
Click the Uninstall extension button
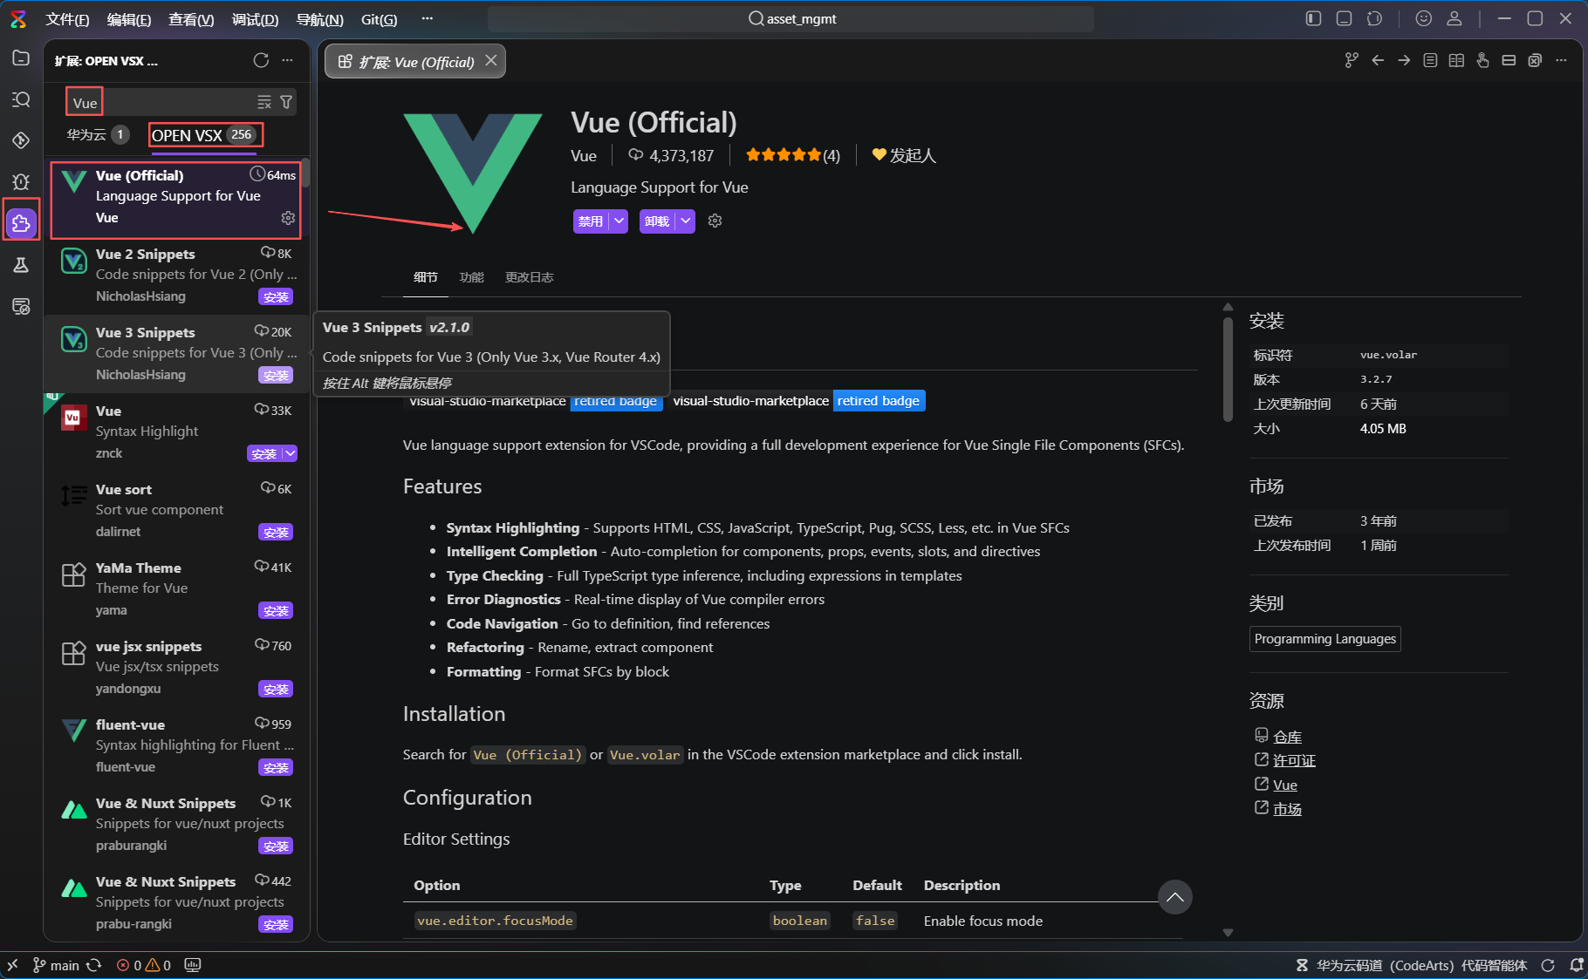[x=657, y=221]
